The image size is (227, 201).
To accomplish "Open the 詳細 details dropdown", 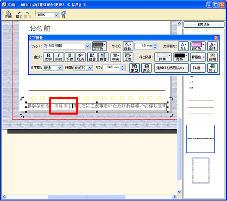I will coord(198,68).
